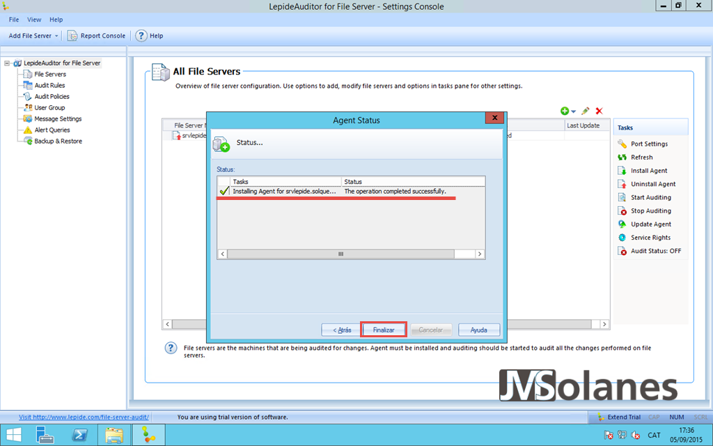Expand Add File Server dropdown arrow
This screenshot has width=713, height=446.
[x=56, y=36]
